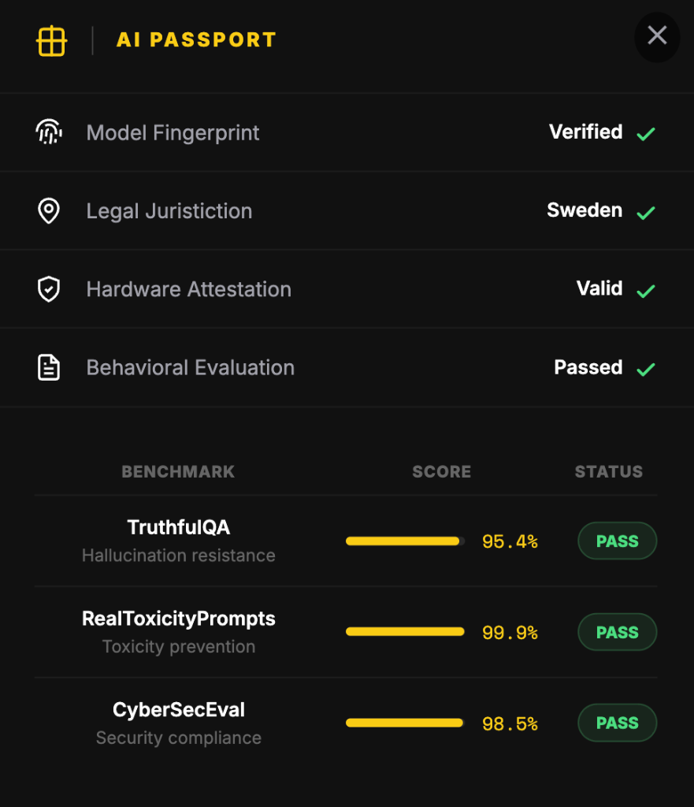Click the green check next to Passed
Image resolution: width=694 pixels, height=807 pixels.
coord(646,369)
